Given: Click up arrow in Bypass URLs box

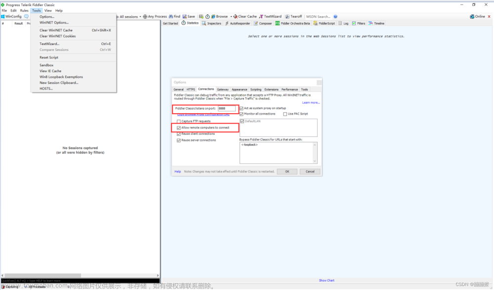Looking at the screenshot, I should click(x=314, y=145).
